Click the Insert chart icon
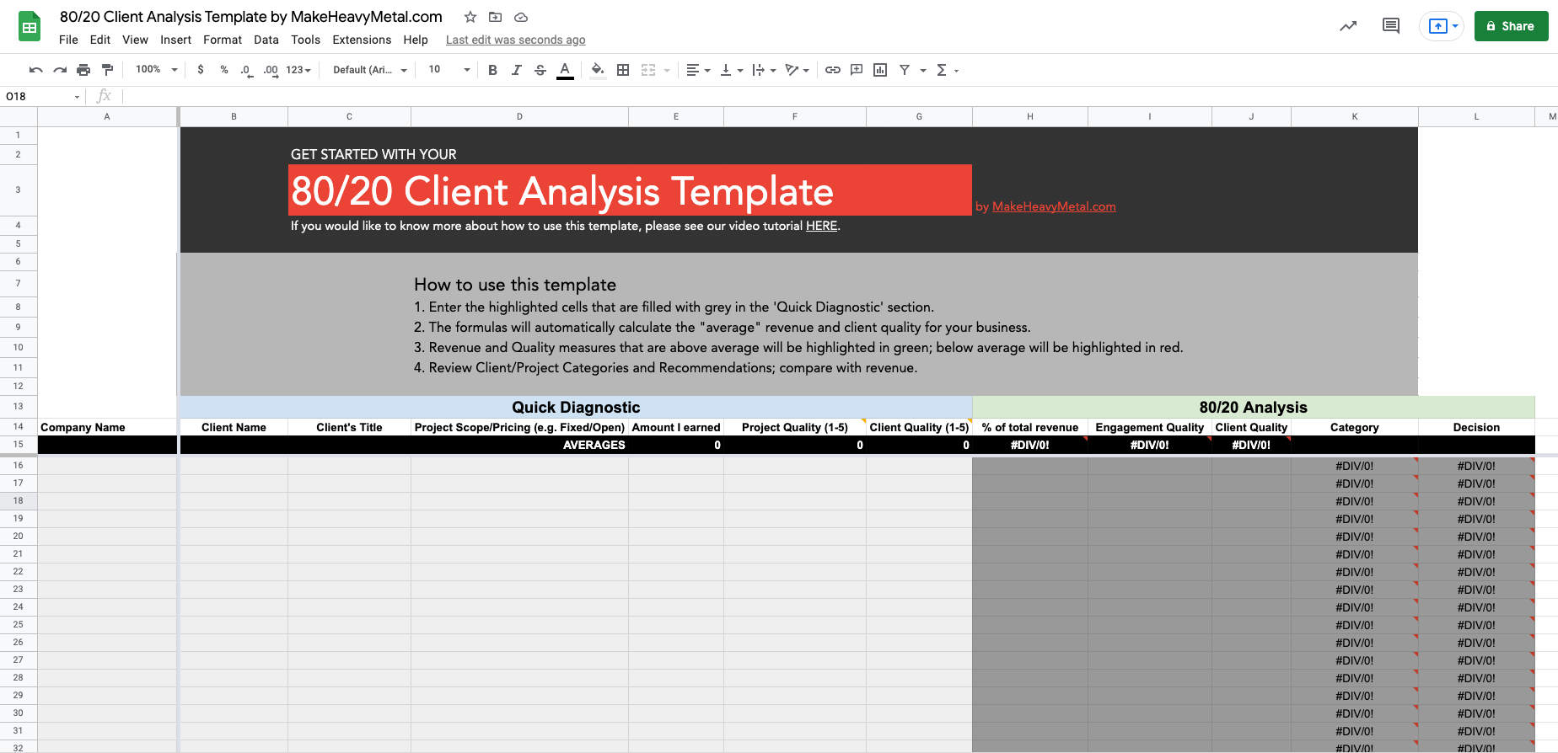The image size is (1558, 753). point(880,70)
